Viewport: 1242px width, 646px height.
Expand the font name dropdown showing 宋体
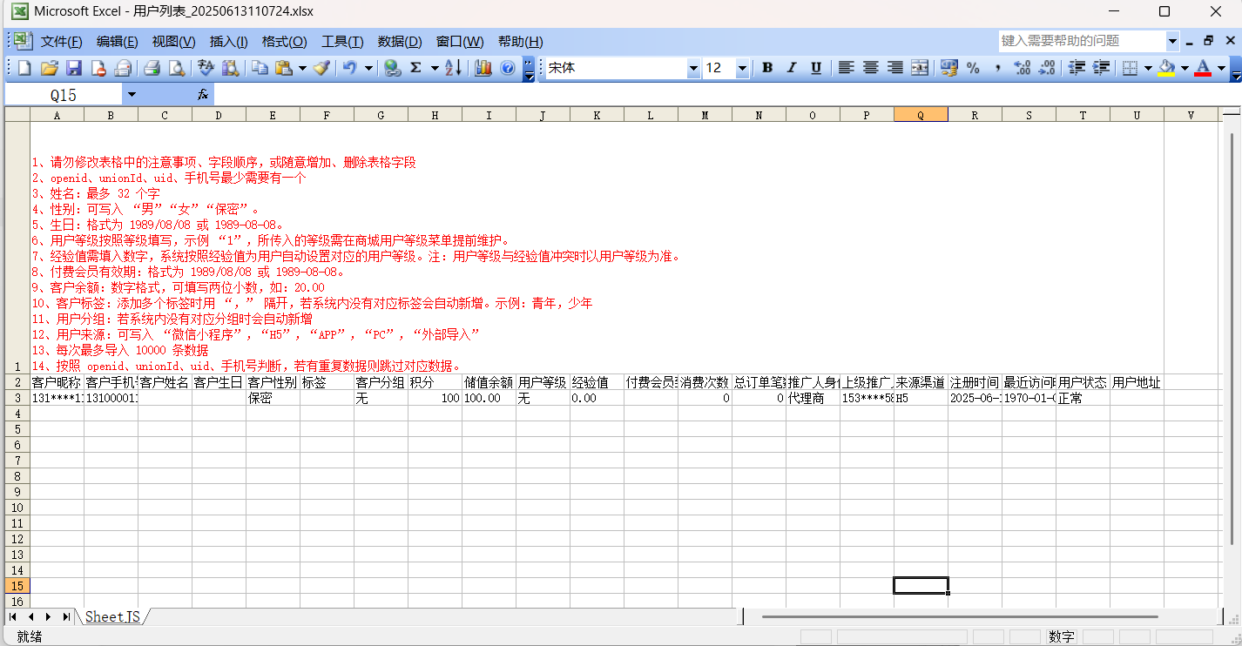click(x=693, y=68)
